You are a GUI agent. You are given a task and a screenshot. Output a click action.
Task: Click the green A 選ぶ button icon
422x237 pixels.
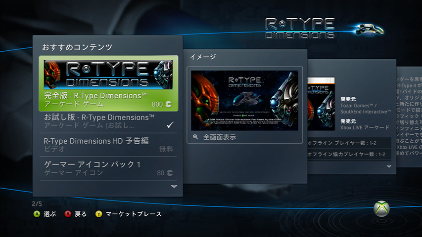37,214
